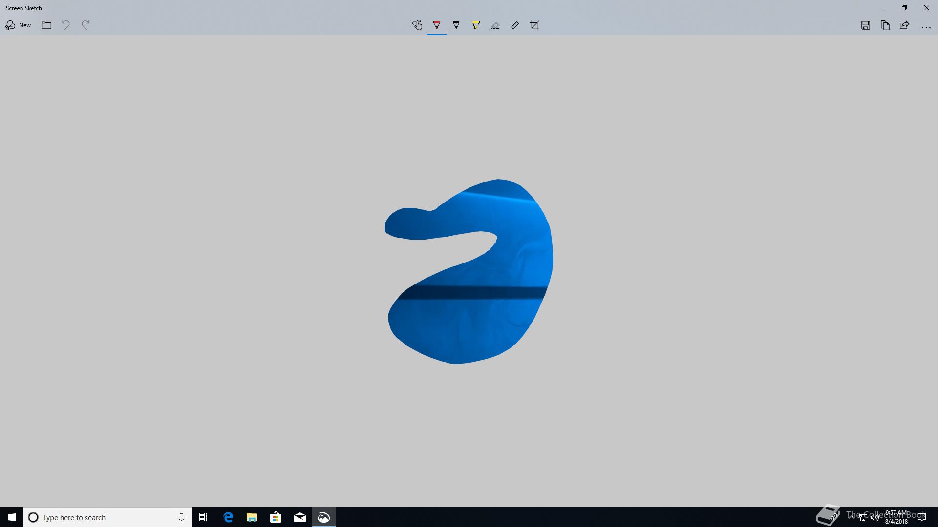Restore down the Screen Sketch window
This screenshot has height=527, width=938.
click(904, 8)
